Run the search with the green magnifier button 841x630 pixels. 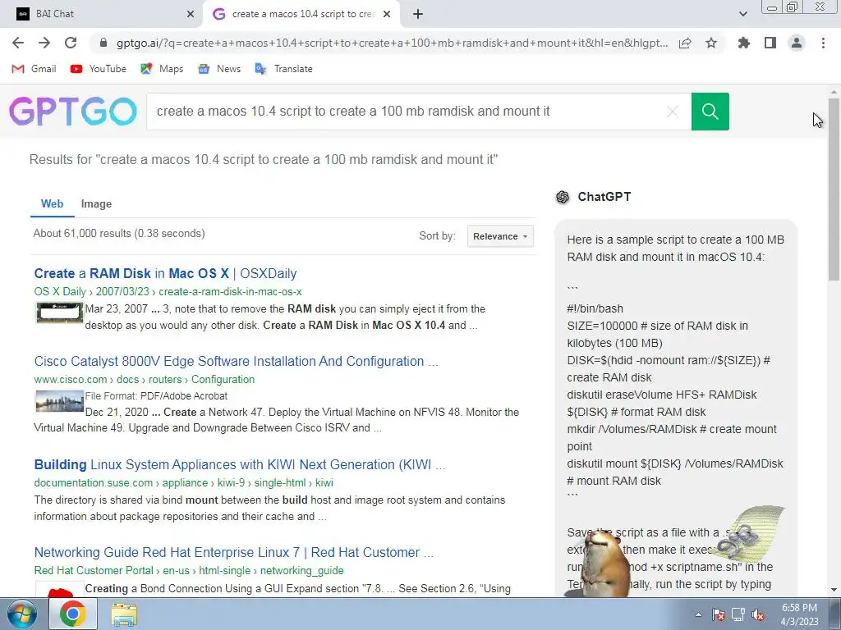(710, 112)
